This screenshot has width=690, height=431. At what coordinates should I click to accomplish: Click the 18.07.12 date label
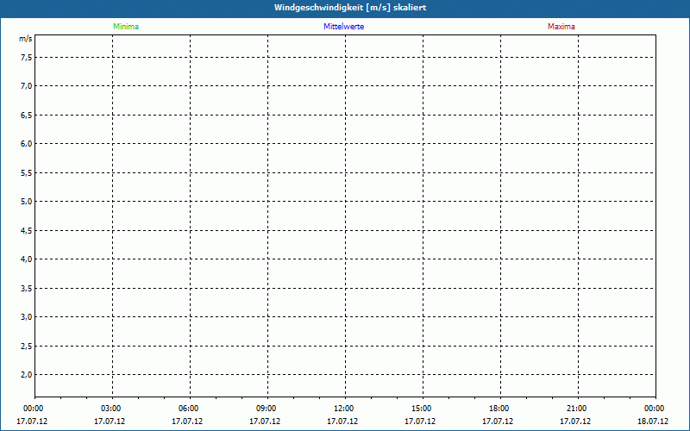653,422
